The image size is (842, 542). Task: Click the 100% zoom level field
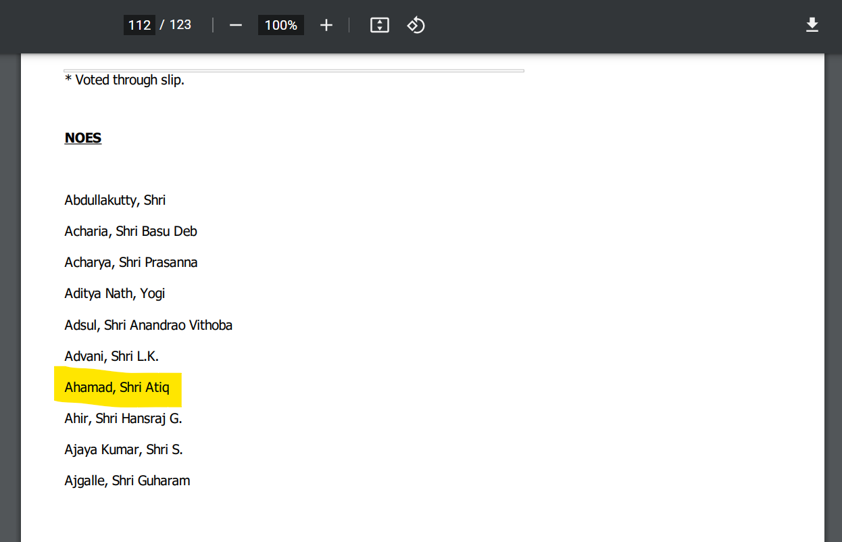pyautogui.click(x=280, y=25)
